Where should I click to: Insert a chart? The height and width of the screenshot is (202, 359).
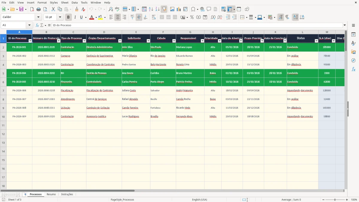tap(179, 9)
